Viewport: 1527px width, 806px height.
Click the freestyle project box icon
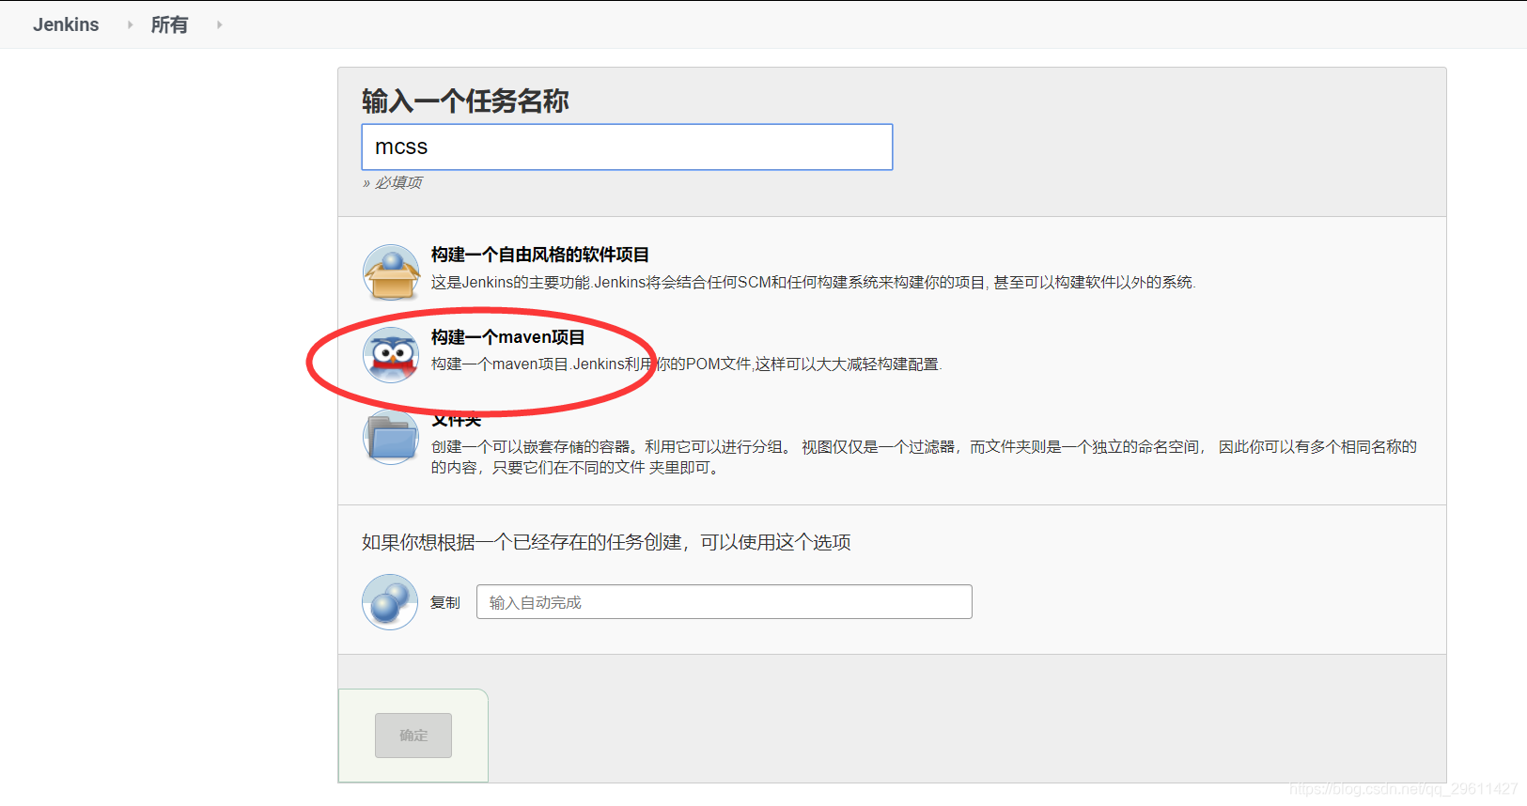tap(391, 272)
